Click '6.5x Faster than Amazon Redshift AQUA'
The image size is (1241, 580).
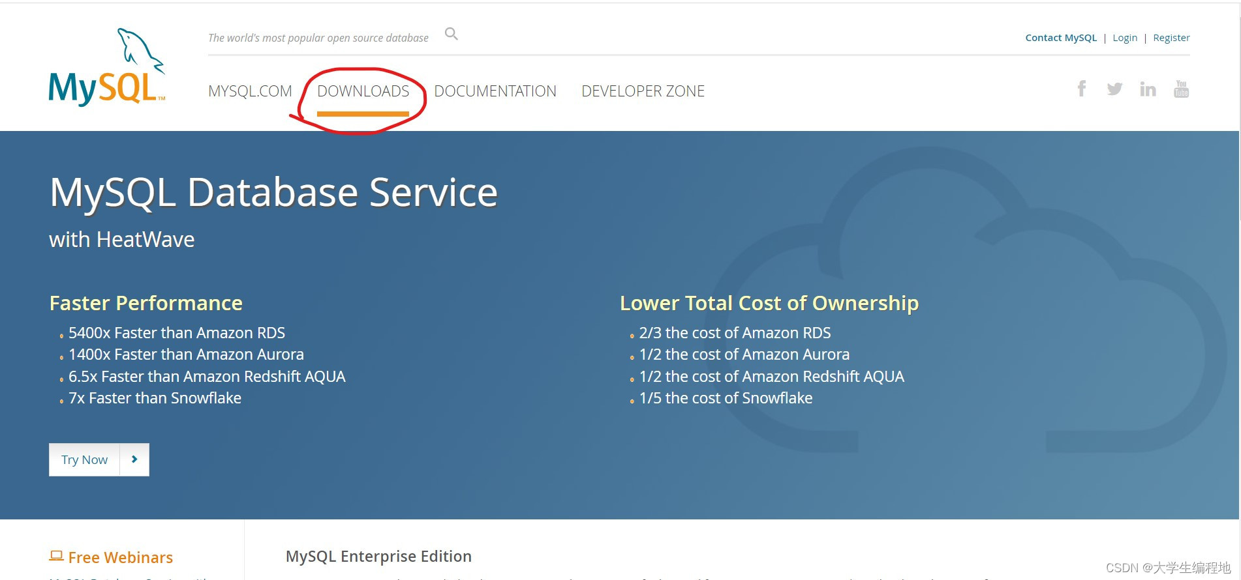click(x=207, y=377)
